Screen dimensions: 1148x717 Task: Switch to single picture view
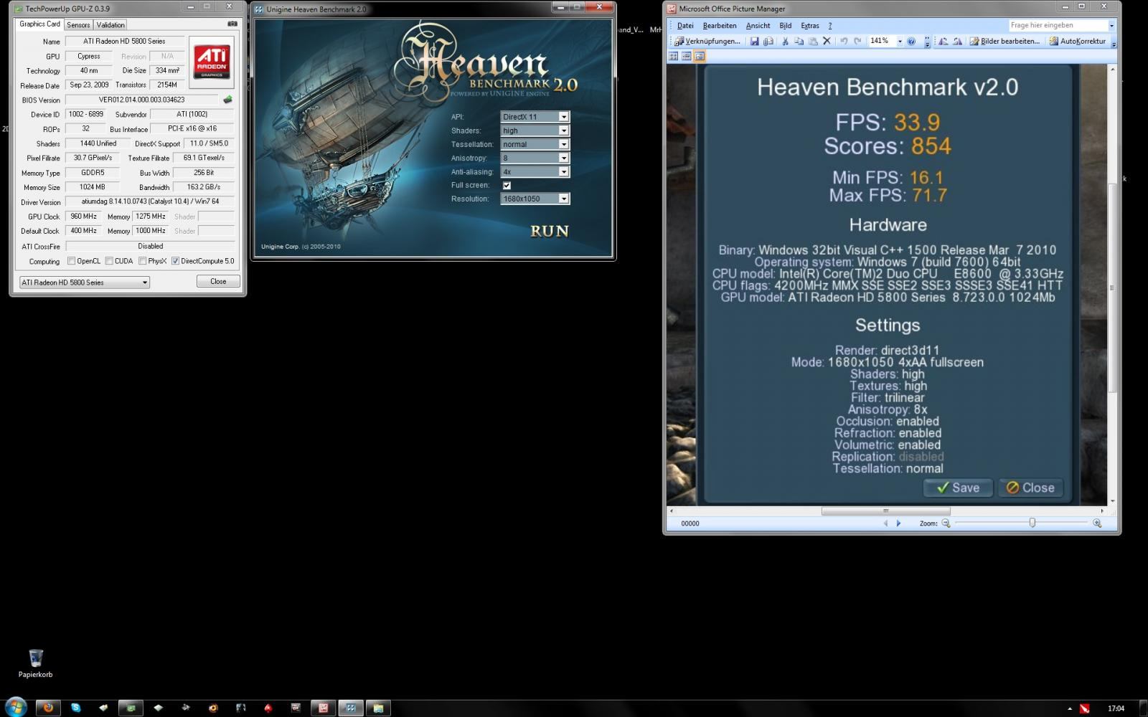coord(700,56)
